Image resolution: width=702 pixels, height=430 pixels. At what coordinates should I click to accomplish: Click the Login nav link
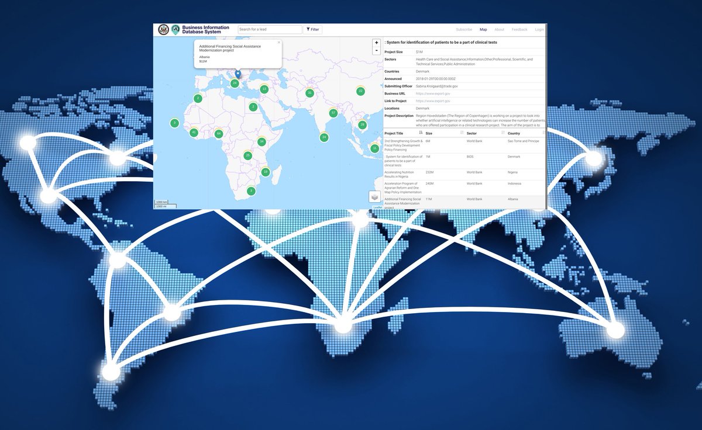539,29
